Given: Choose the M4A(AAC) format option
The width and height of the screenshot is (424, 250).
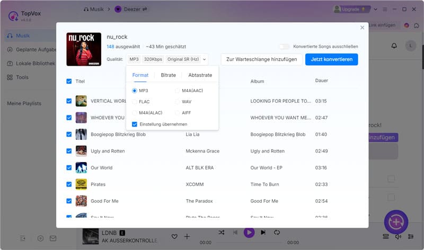Looking at the screenshot, I should pos(178,91).
